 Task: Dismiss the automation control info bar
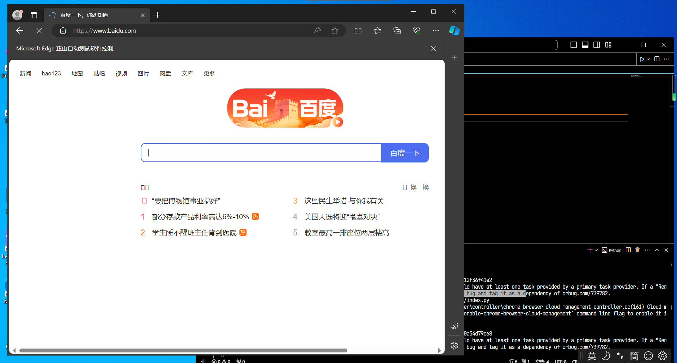pos(434,49)
